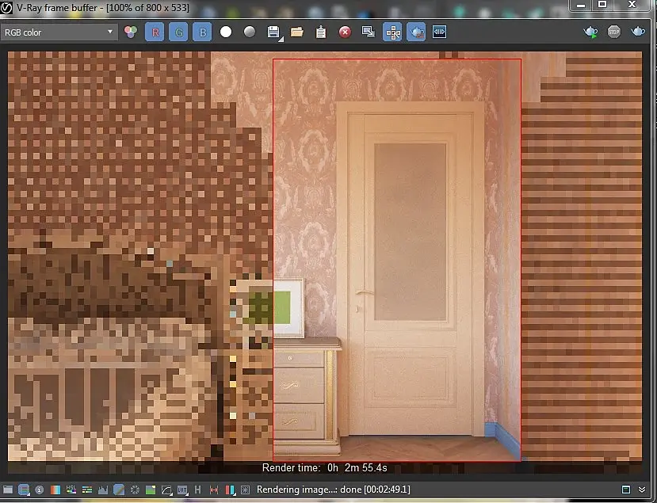Toggle the green channel G button
Viewport: 657px width, 503px height.
[178, 32]
